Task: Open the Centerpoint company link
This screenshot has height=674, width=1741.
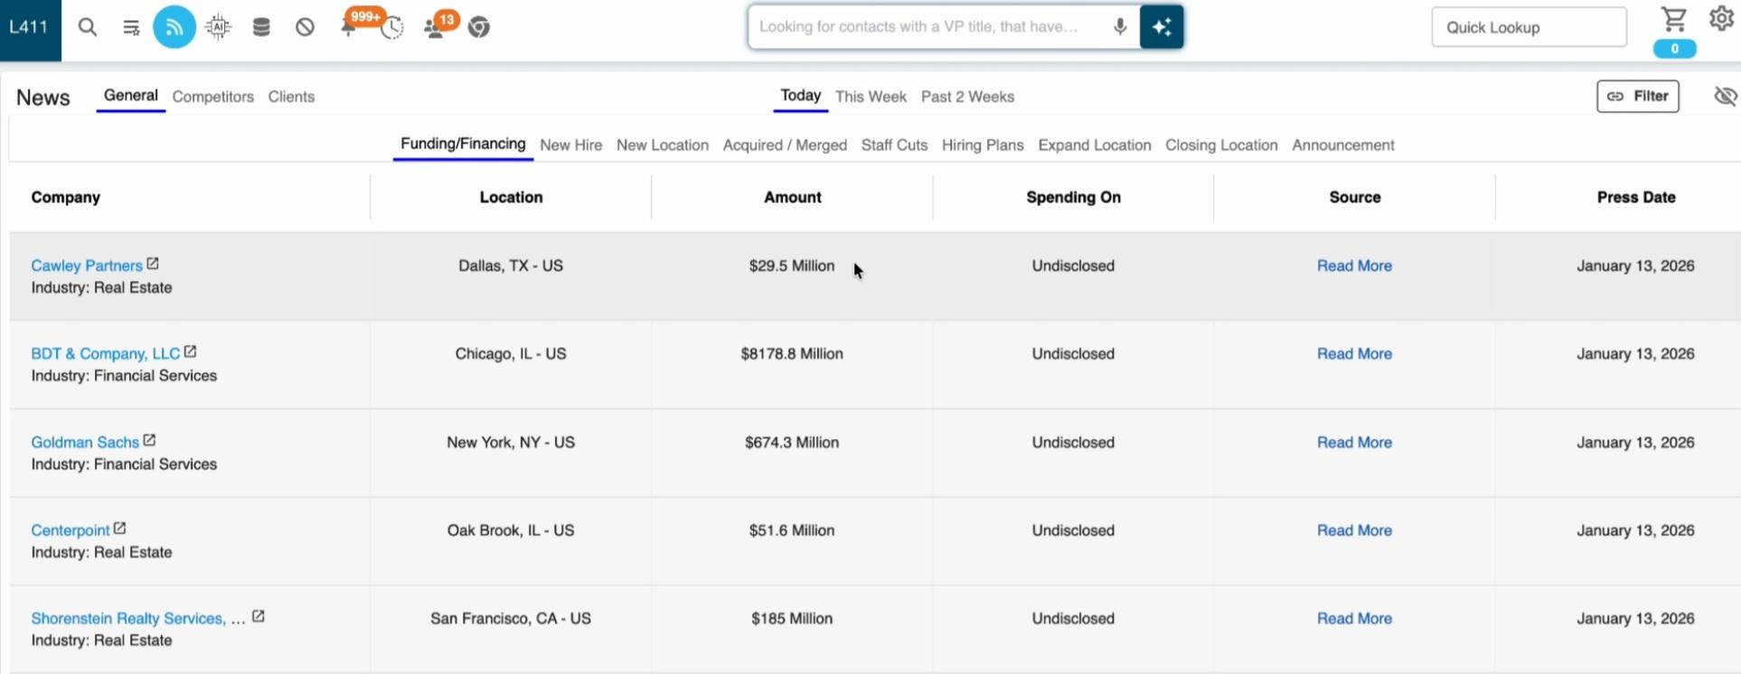Action: [71, 530]
